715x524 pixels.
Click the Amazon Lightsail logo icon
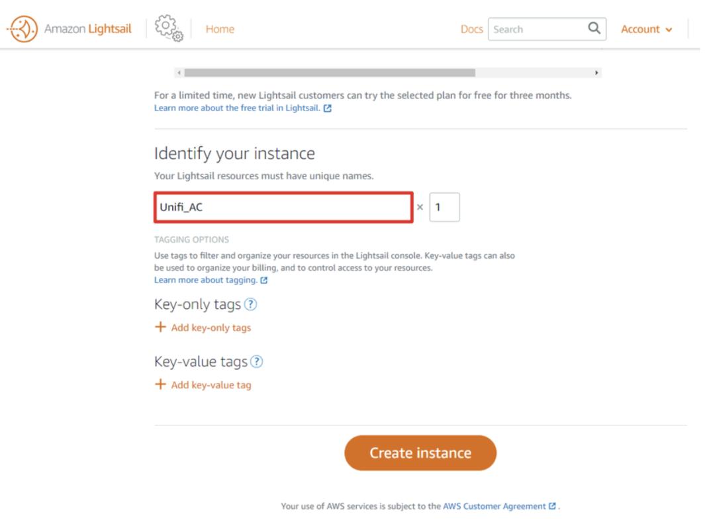[x=24, y=29]
